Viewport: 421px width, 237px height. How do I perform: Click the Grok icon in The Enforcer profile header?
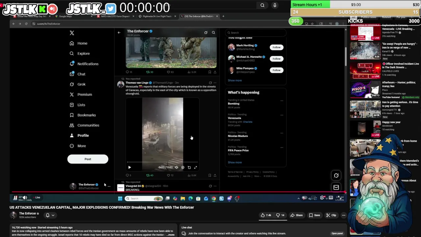tap(206, 33)
